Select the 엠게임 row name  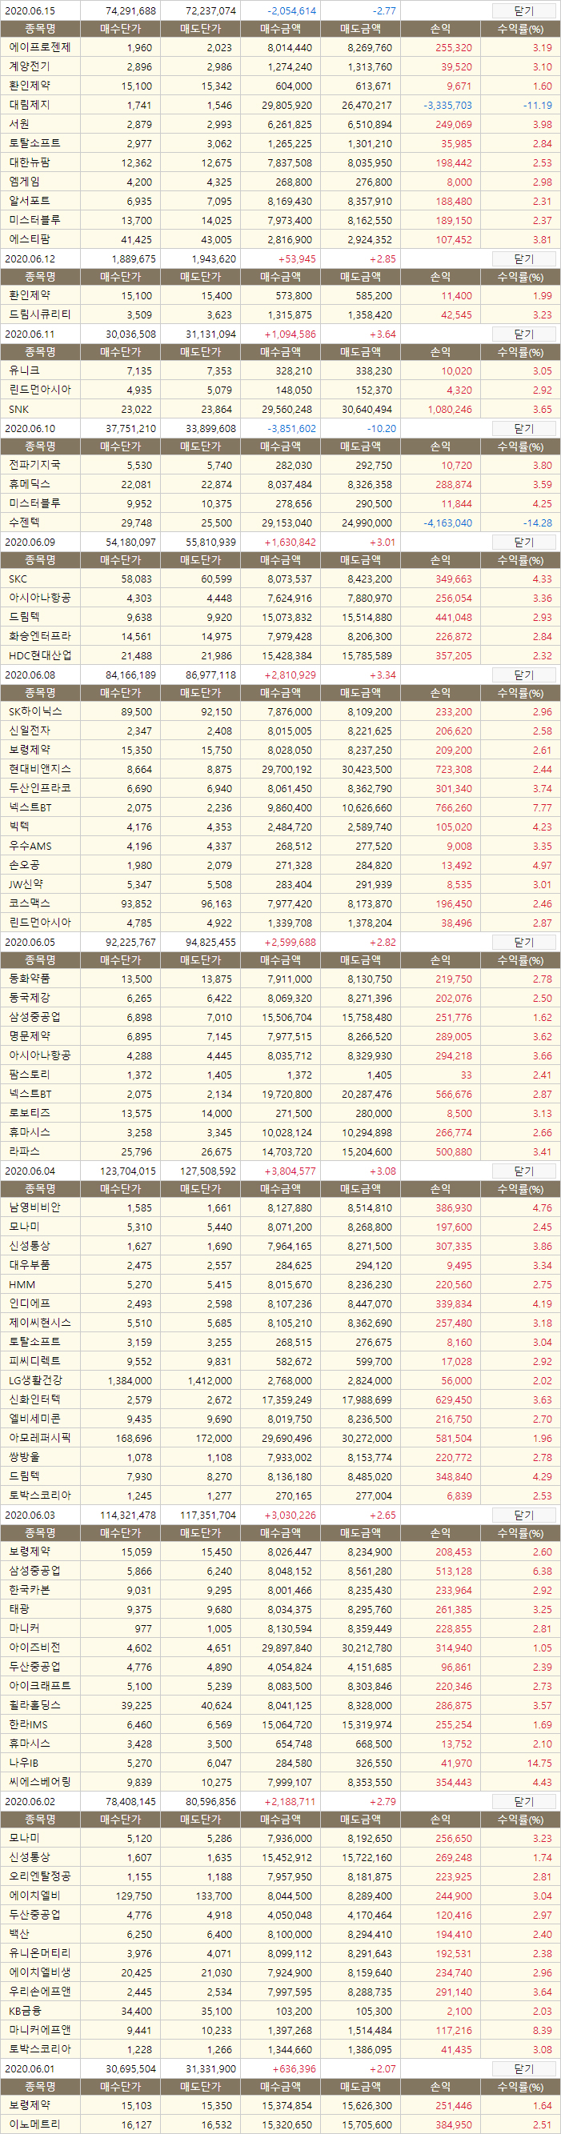pos(24,182)
